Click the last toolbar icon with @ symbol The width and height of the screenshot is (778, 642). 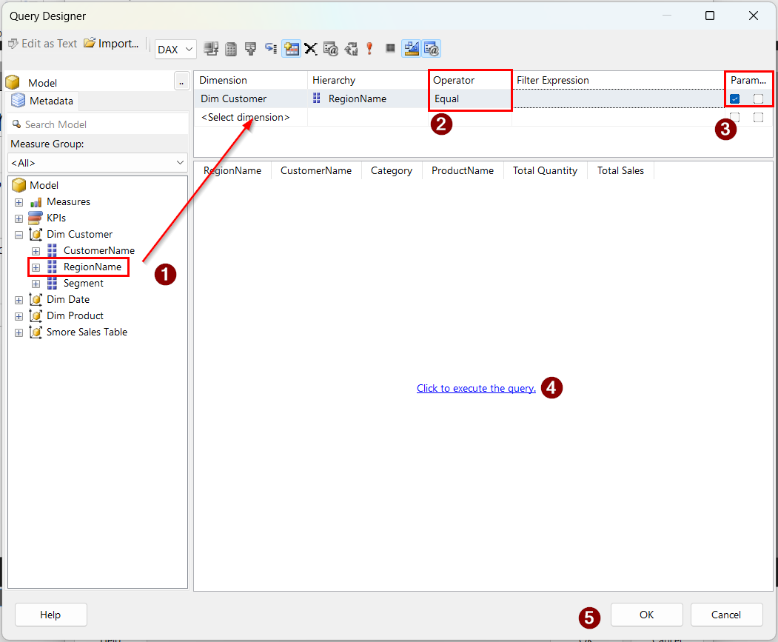432,49
